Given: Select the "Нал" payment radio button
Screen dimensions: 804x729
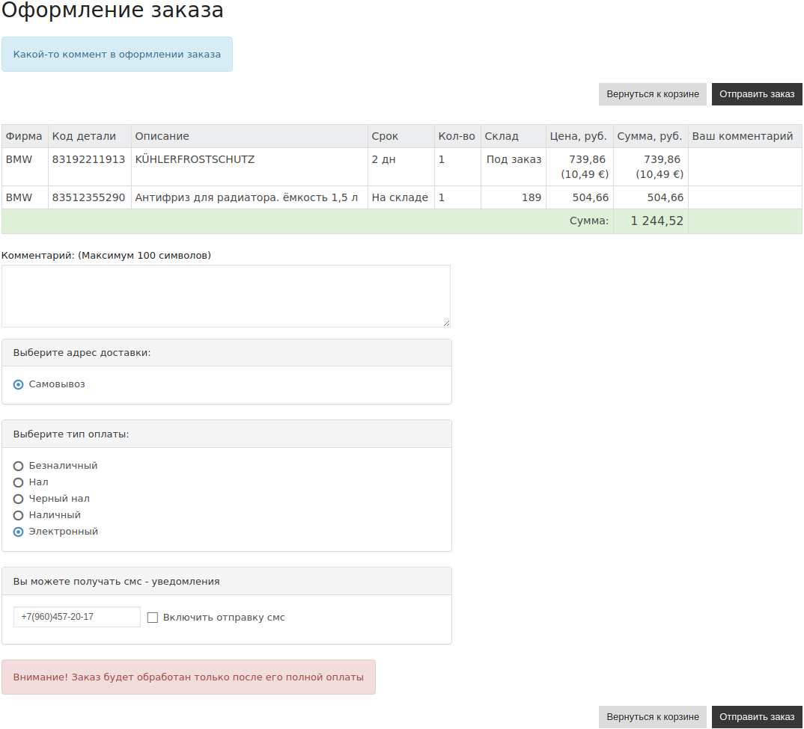Looking at the screenshot, I should [19, 482].
